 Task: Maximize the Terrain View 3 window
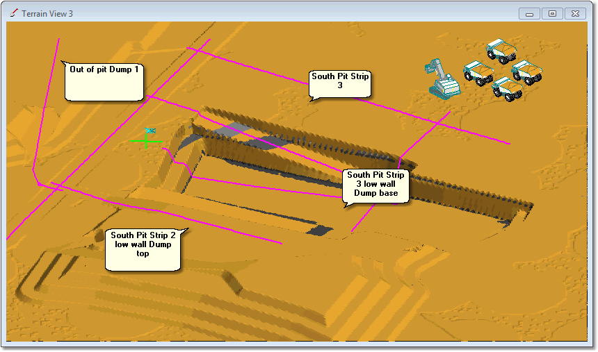(x=552, y=14)
